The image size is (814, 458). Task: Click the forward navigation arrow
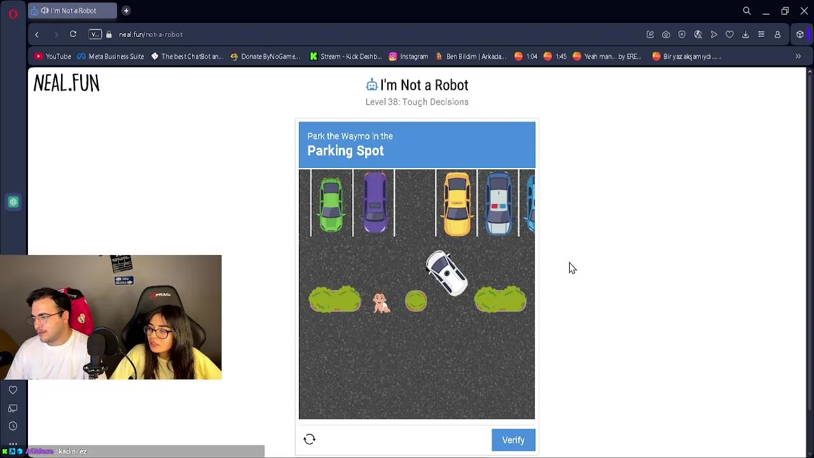(x=55, y=34)
